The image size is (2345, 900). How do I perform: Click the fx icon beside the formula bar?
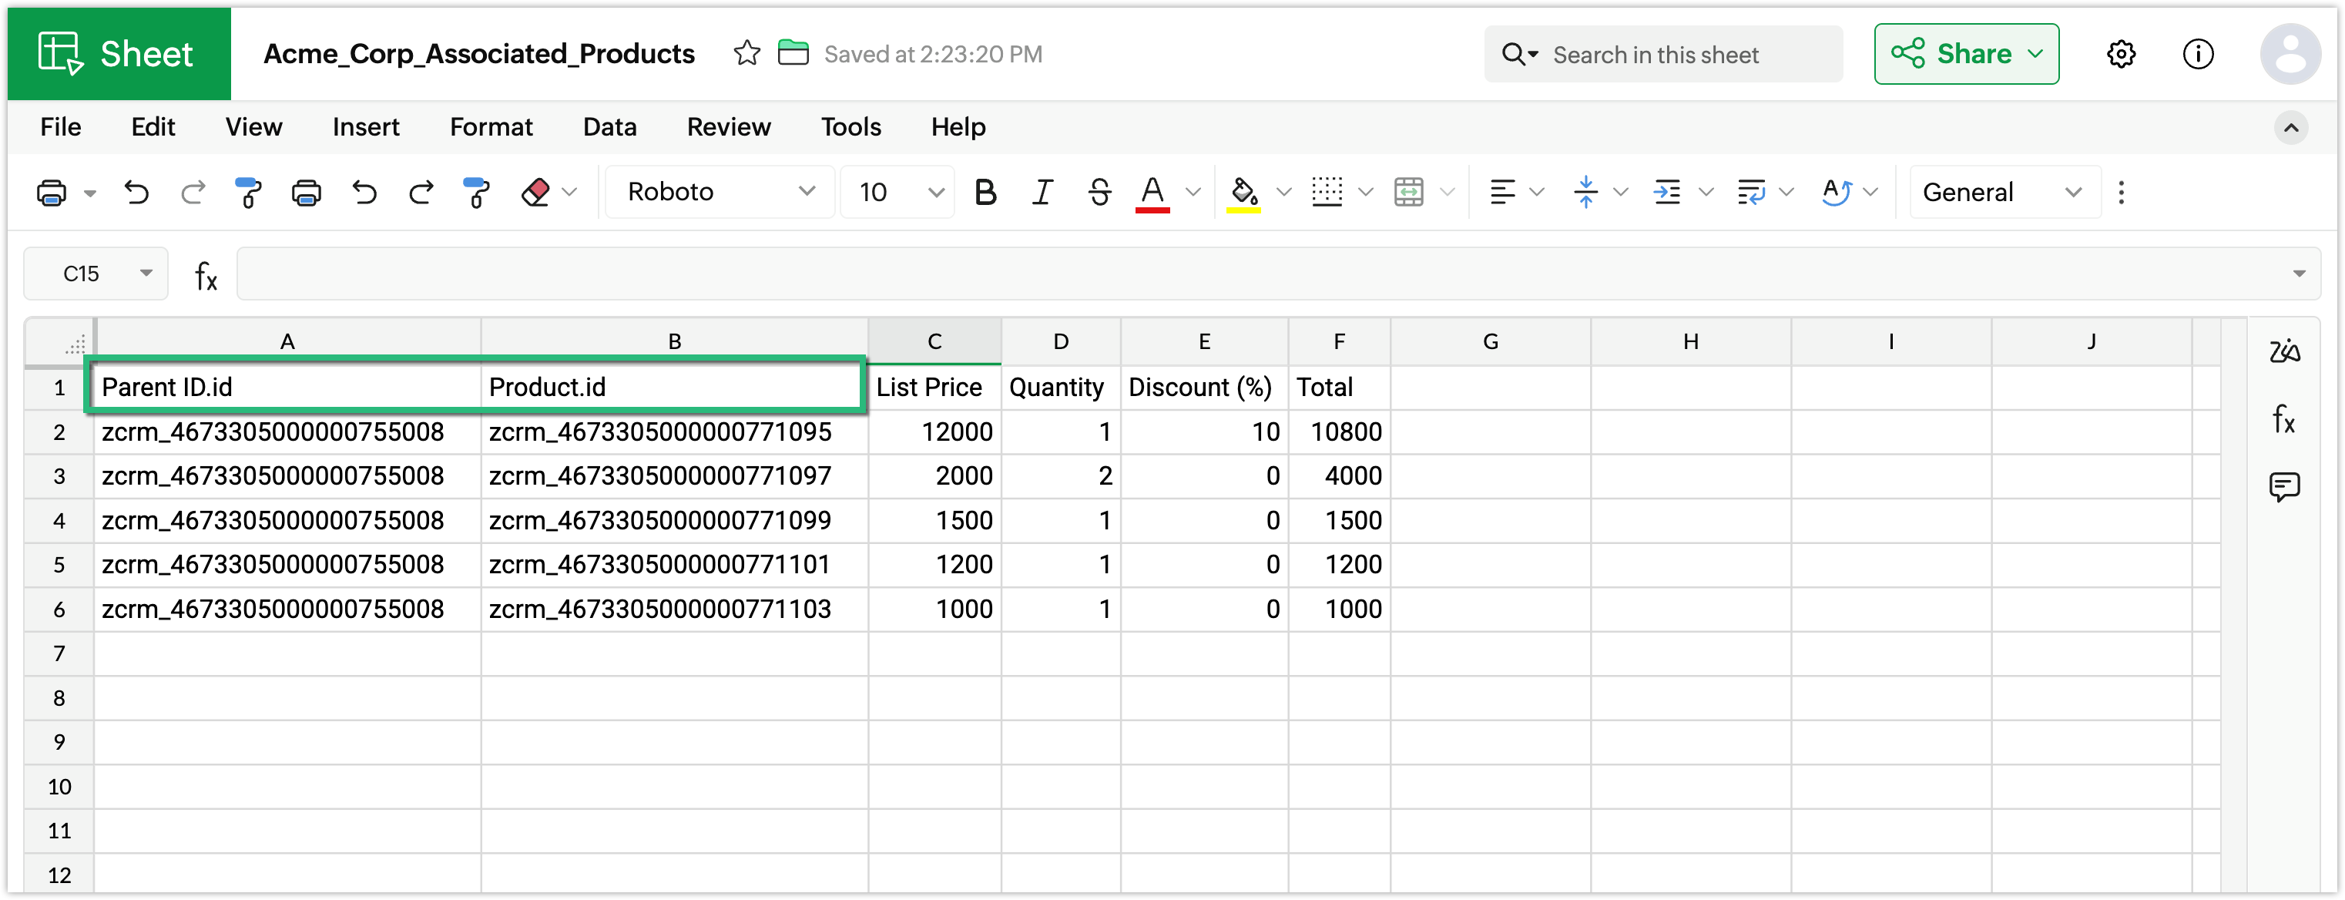point(206,274)
